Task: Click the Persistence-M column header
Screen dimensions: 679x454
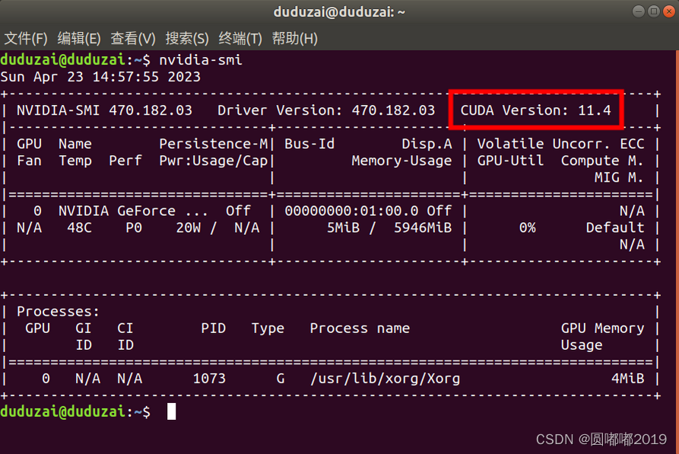Action: (214, 144)
